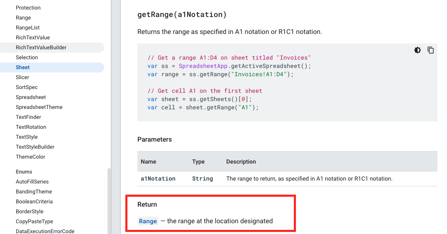Open RichTextValue sidebar entry
This screenshot has height=234, width=447.
tap(33, 38)
